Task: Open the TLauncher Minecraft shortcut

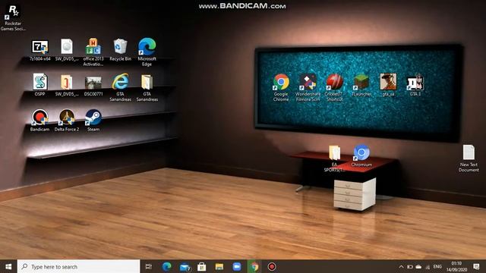Action: coord(361,85)
